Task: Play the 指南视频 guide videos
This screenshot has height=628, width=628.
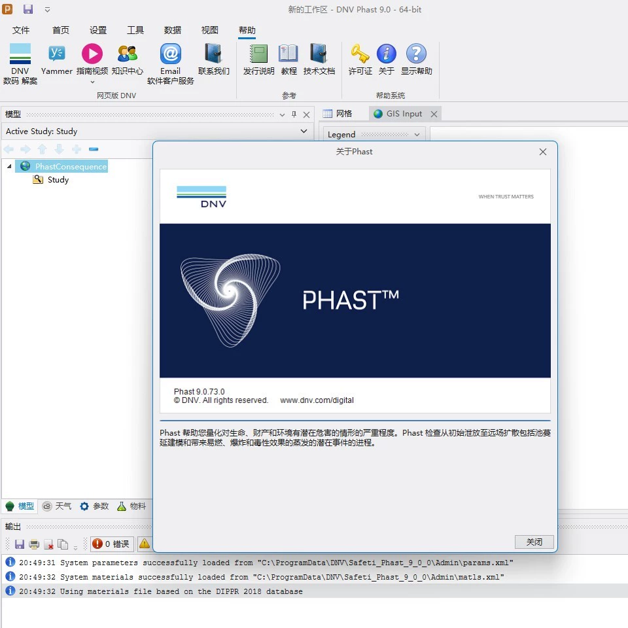Action: point(92,60)
